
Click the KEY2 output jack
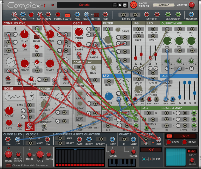[x=48, y=15]
